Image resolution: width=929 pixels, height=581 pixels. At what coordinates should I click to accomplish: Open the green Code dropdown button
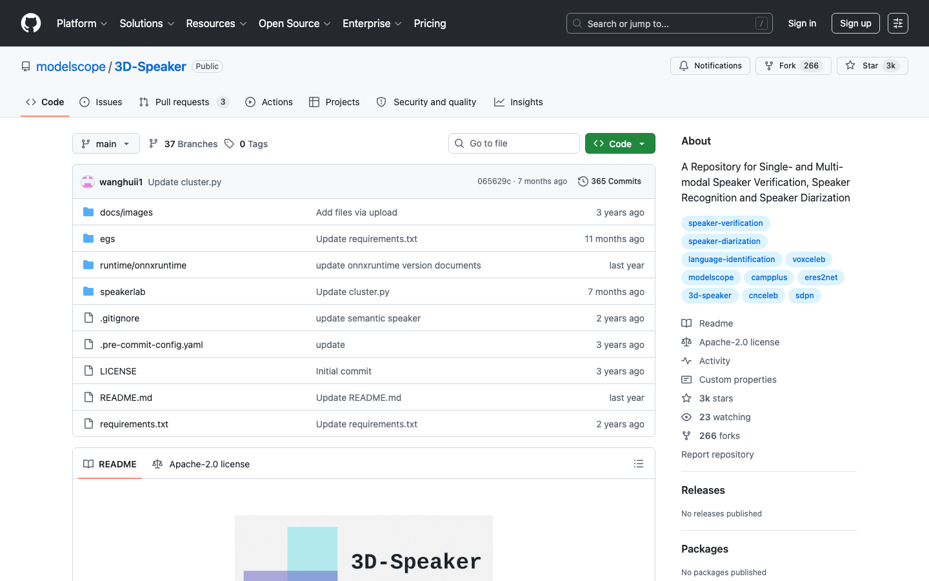point(620,143)
